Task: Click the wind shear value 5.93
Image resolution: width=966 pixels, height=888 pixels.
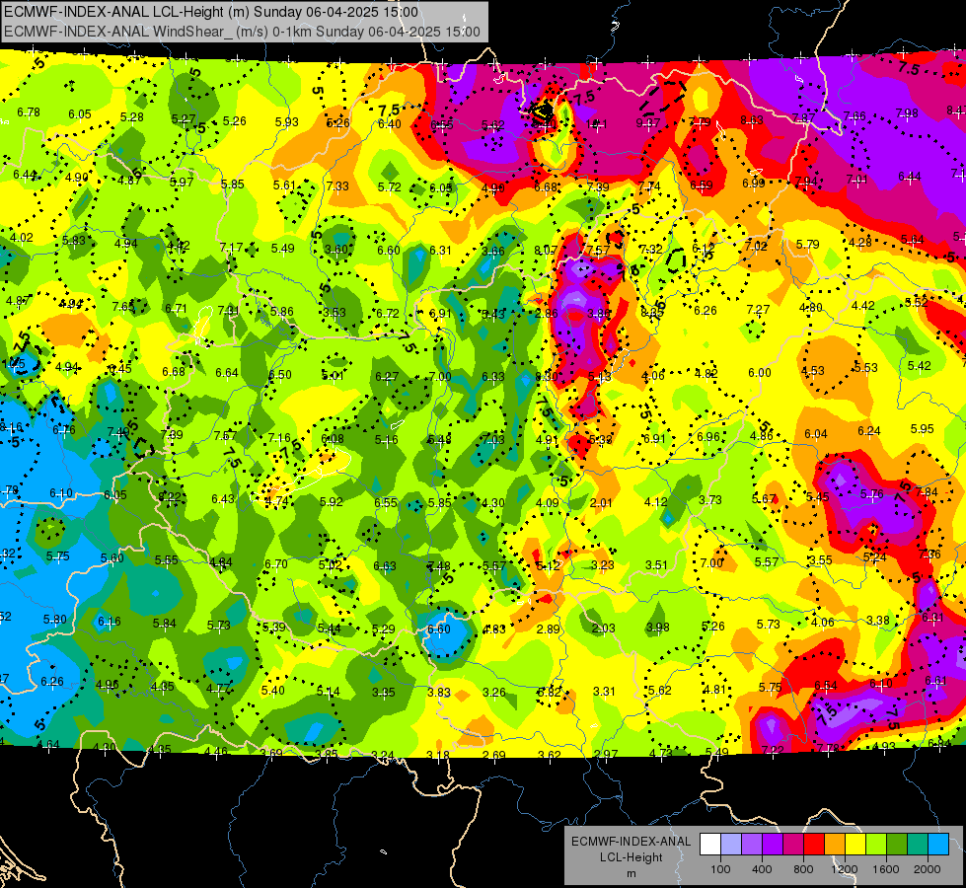Action: 286,122
